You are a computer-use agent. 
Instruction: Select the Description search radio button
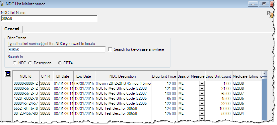(30, 63)
